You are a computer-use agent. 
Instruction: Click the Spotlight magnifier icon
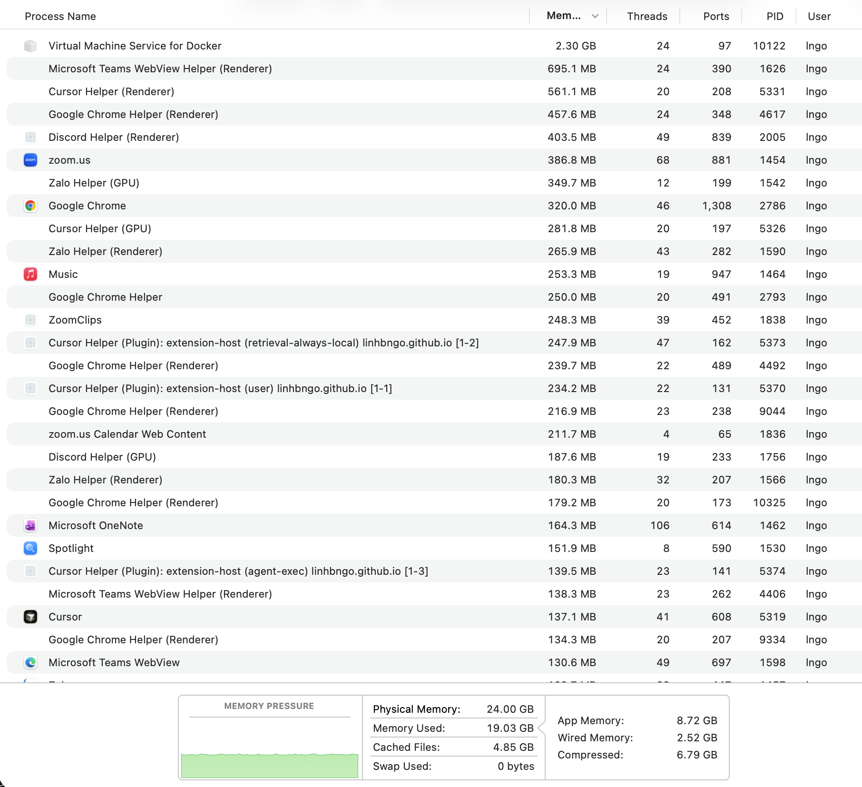coord(30,548)
